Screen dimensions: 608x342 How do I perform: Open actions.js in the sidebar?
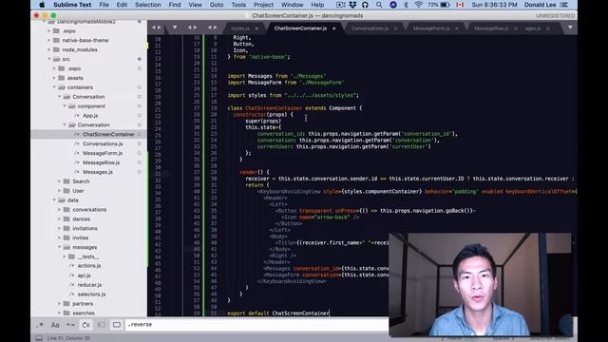[x=88, y=266]
